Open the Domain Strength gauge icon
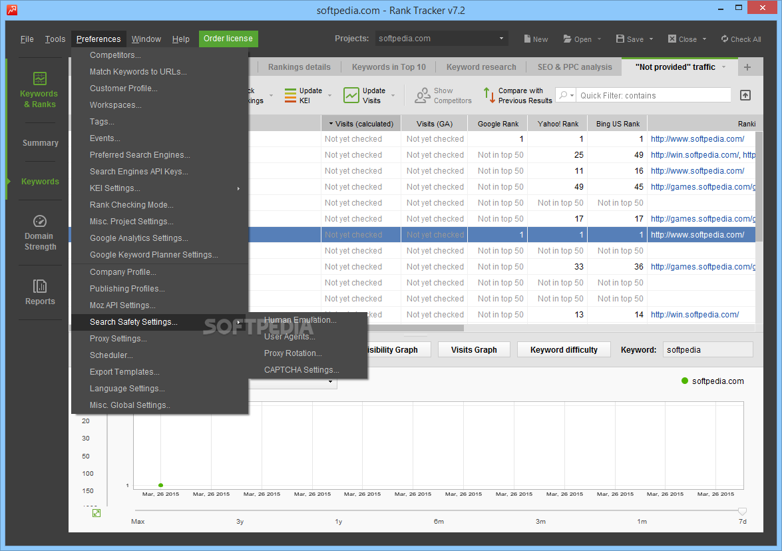 [x=40, y=221]
